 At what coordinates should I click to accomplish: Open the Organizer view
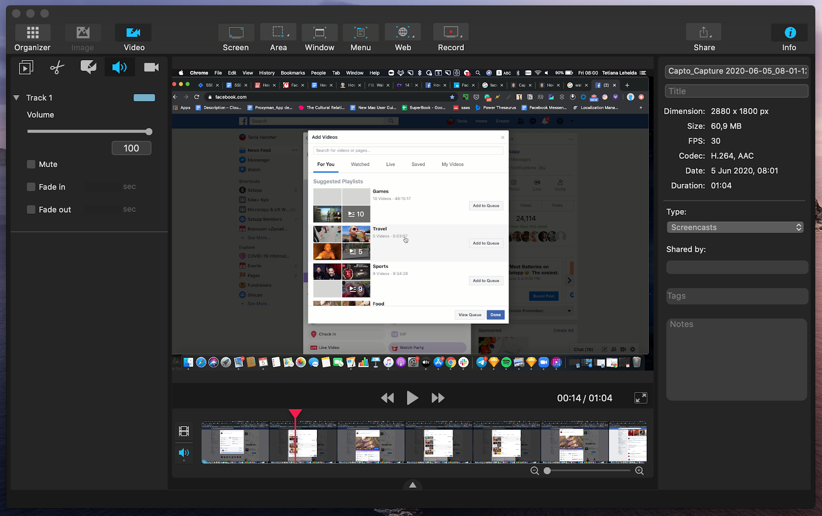click(32, 38)
